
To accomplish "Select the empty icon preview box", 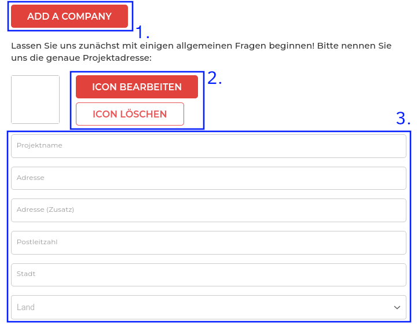I will pyautogui.click(x=35, y=100).
